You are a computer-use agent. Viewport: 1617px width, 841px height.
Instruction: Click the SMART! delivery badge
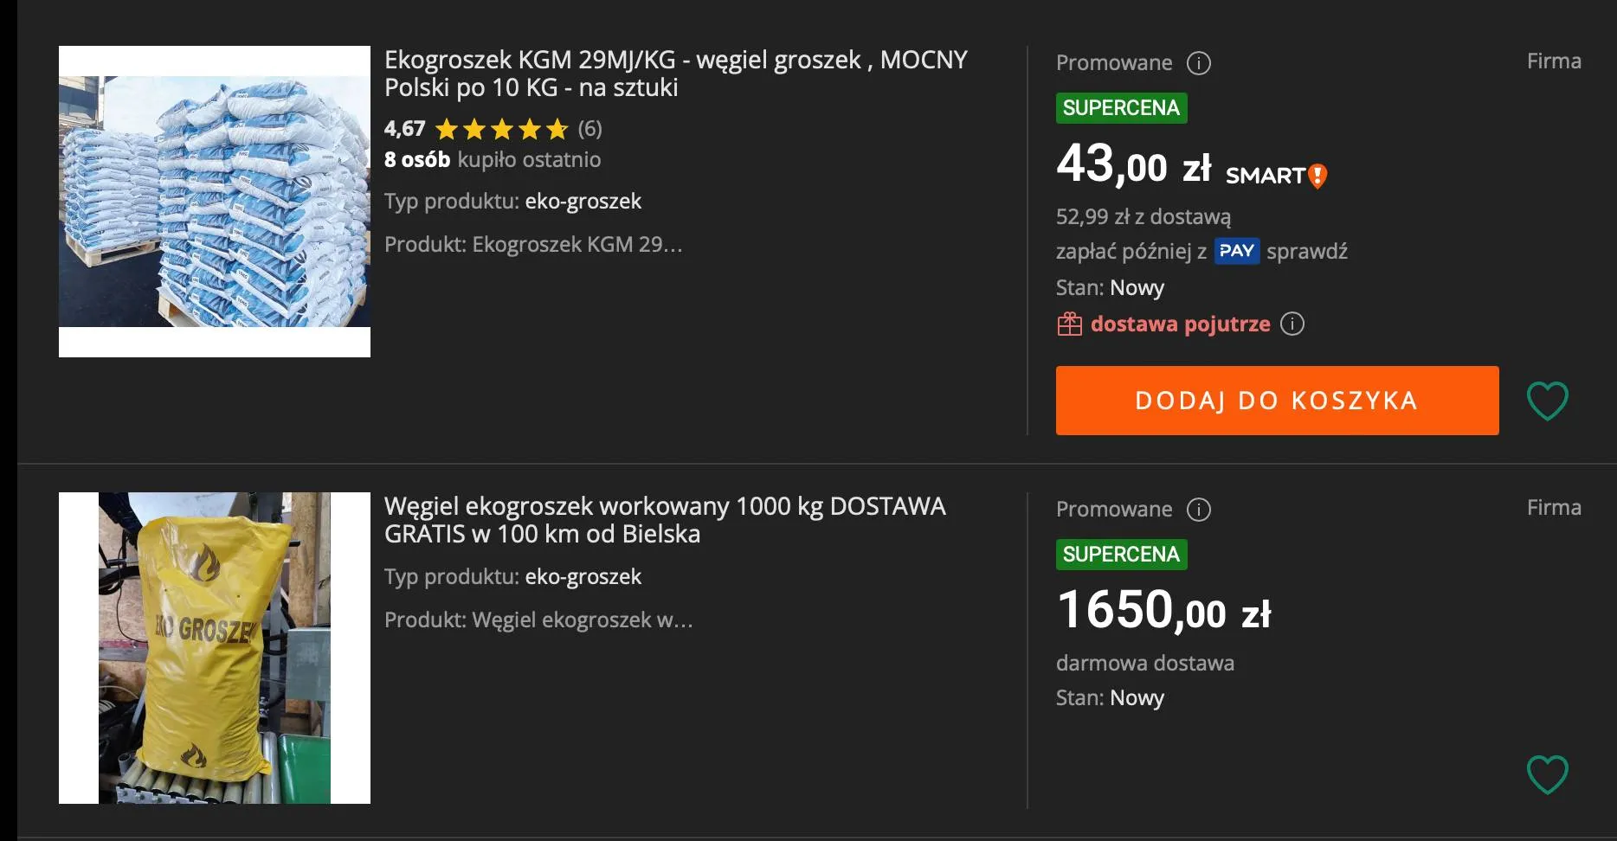[1276, 176]
